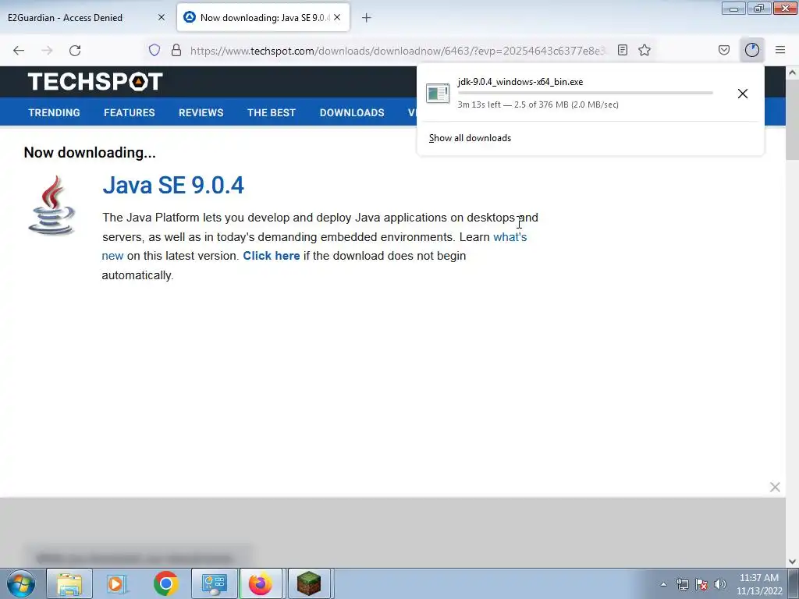Click the Now downloading... heading
799x599 pixels.
pyautogui.click(x=90, y=152)
